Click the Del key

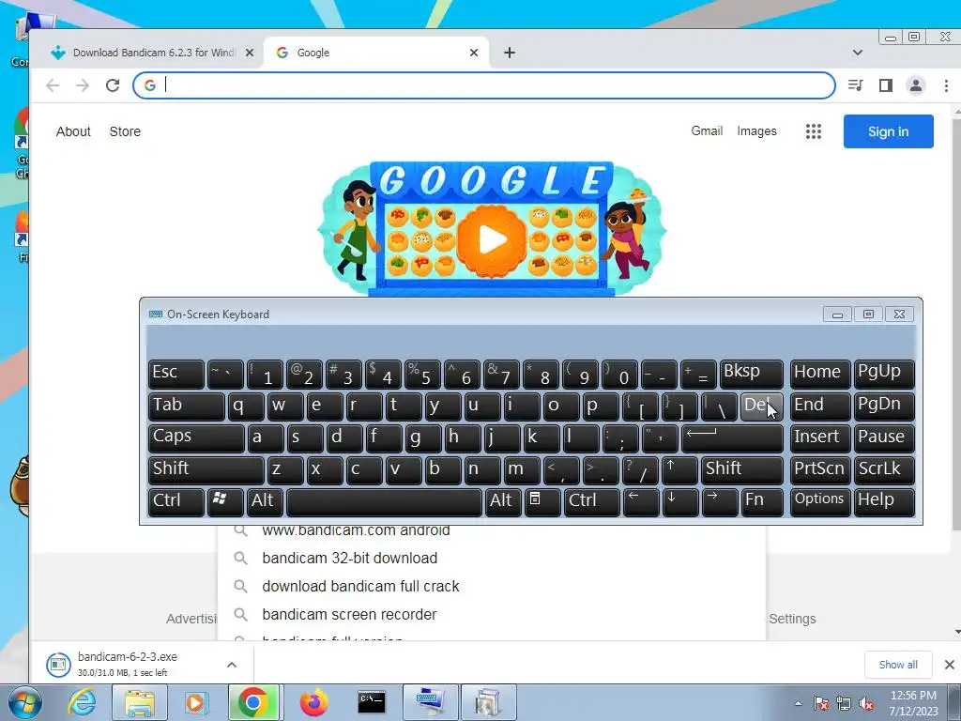tap(761, 407)
